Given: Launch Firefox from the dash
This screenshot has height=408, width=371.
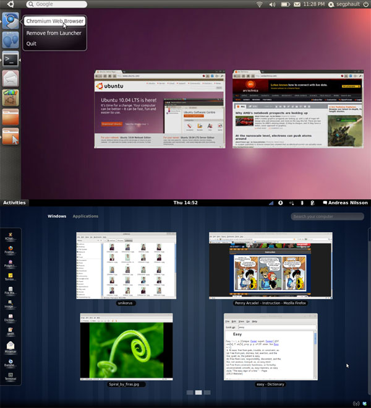Looking at the screenshot, I should (11, 250).
